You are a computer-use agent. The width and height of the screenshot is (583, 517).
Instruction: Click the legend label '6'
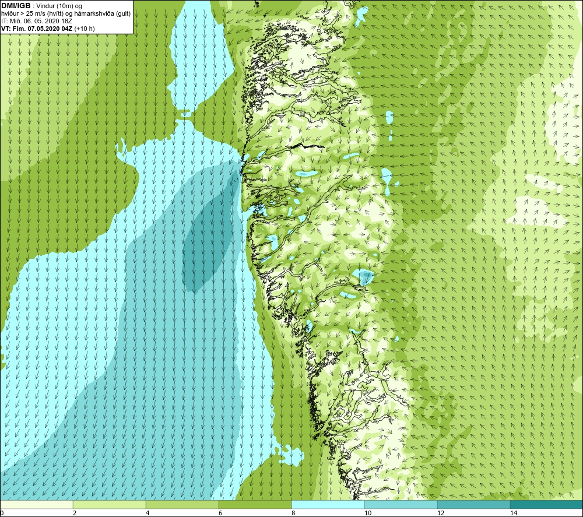click(x=220, y=513)
